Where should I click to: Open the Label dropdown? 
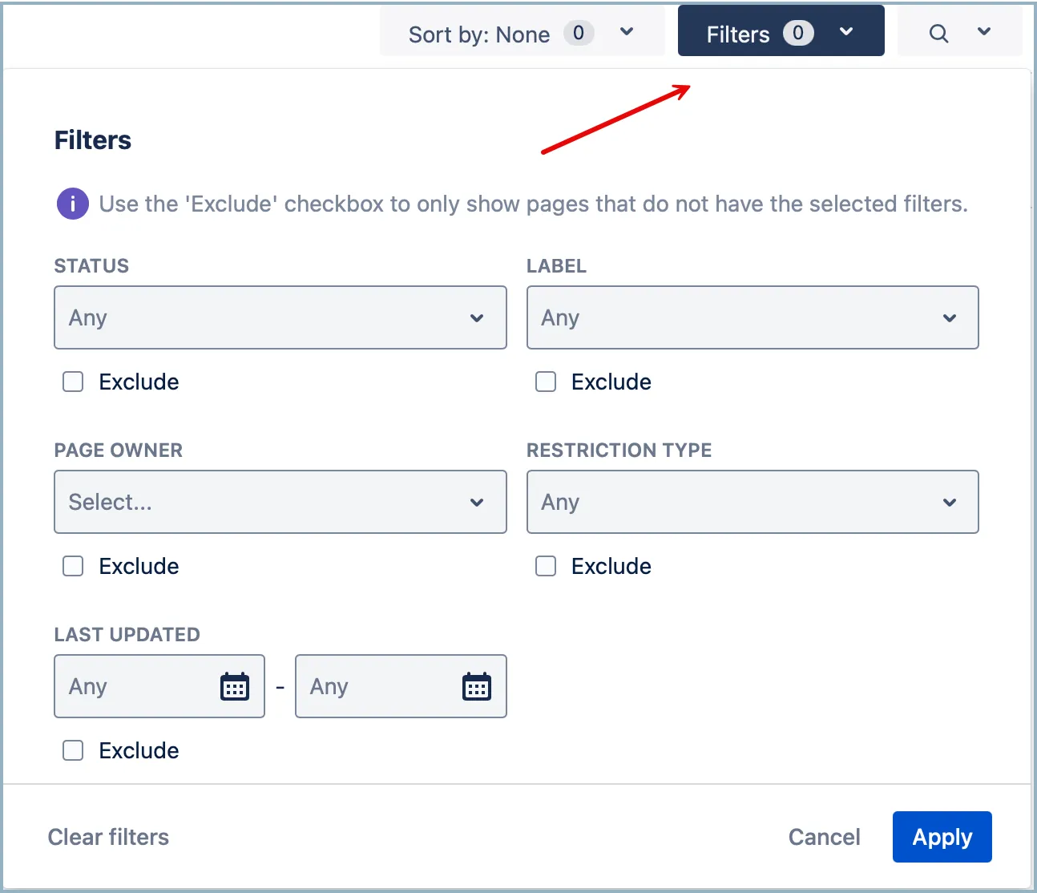click(x=753, y=317)
